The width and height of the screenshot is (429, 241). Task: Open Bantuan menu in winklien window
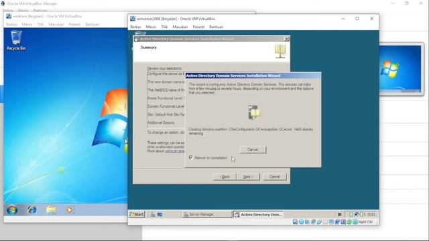tap(93, 24)
